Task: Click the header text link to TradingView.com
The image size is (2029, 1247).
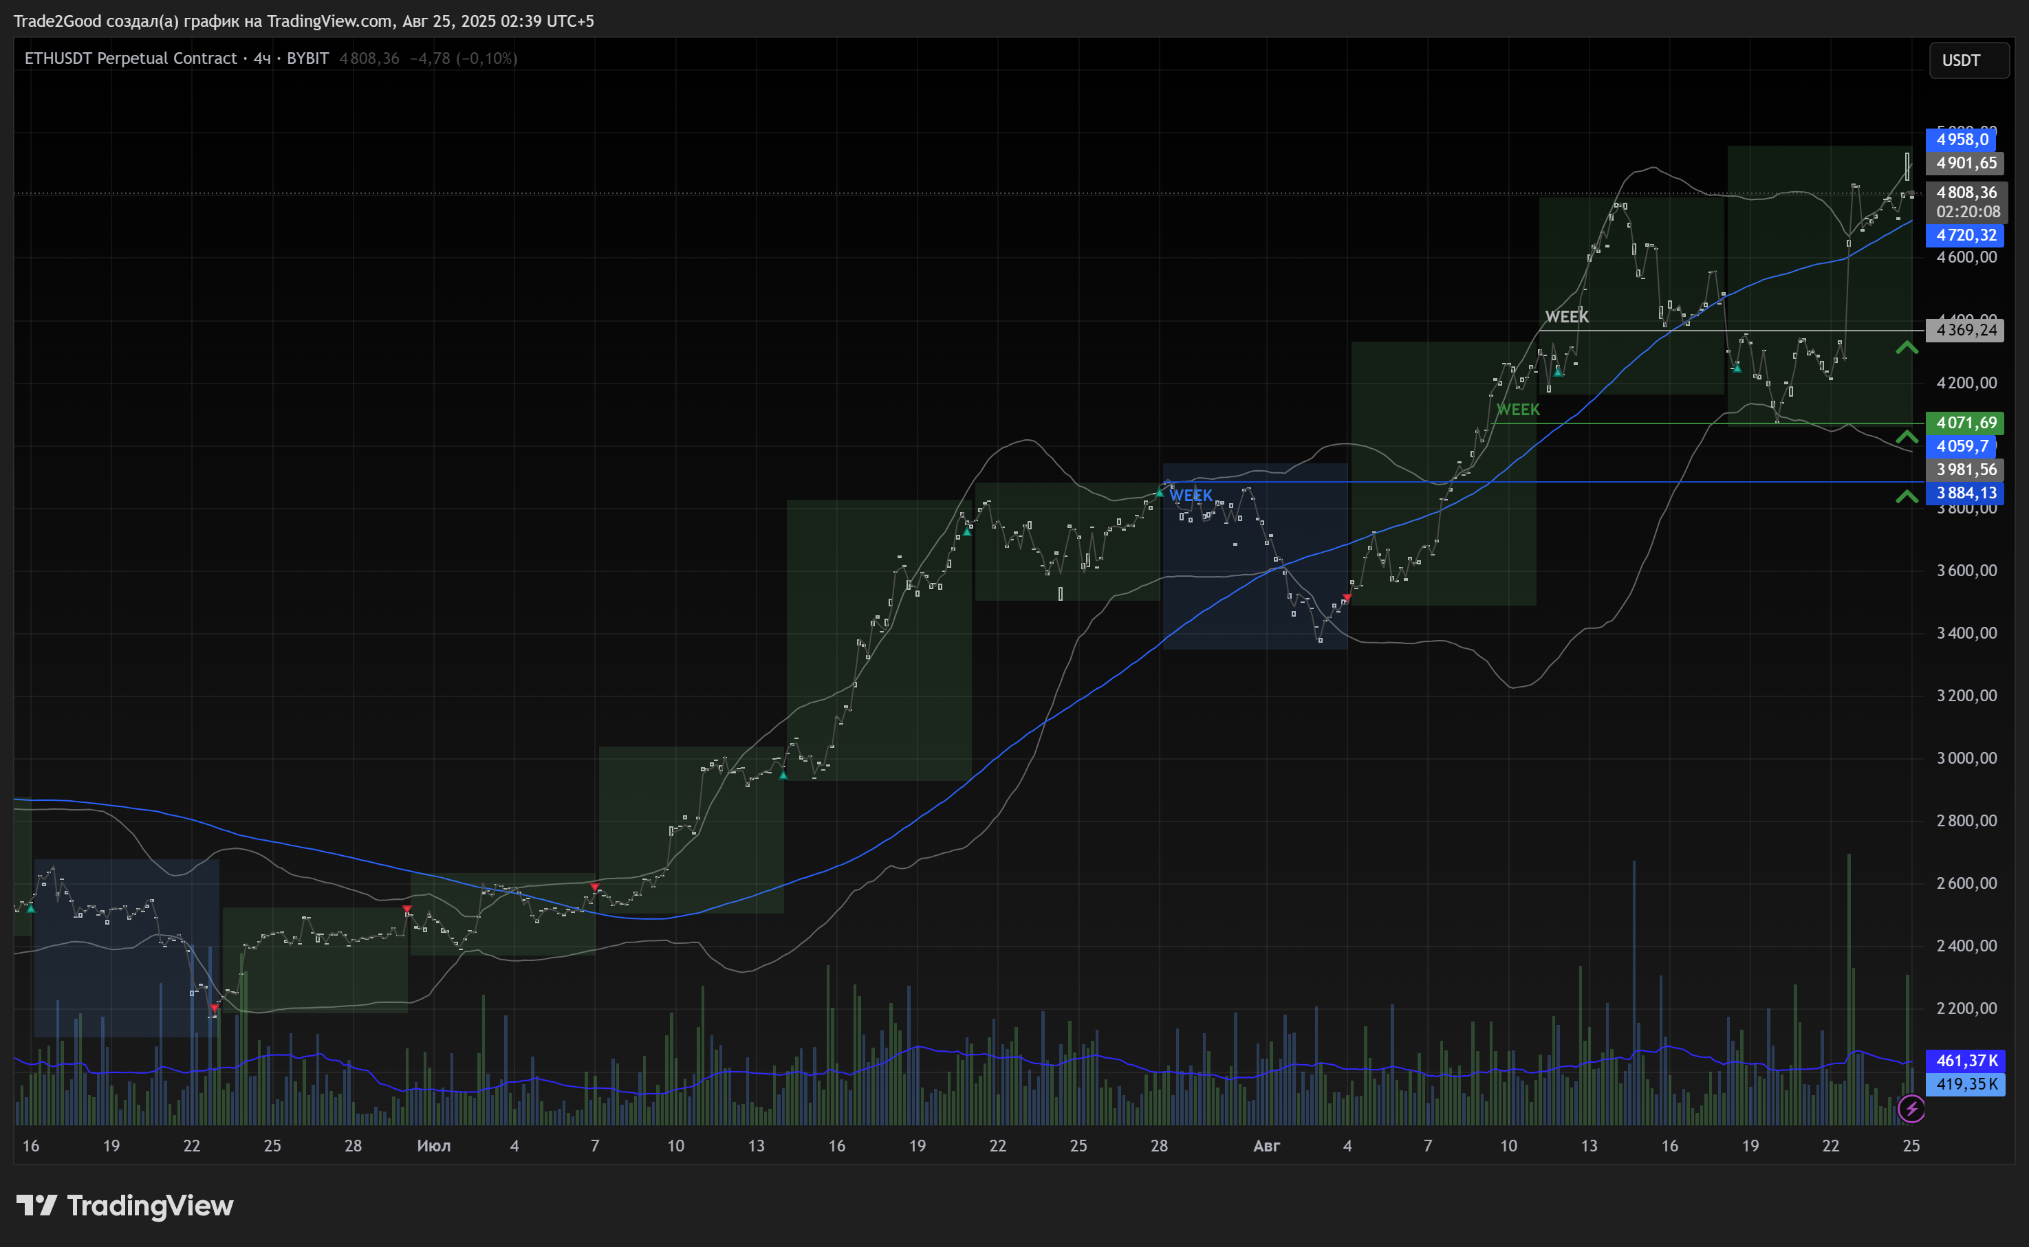Action: pyautogui.click(x=329, y=21)
